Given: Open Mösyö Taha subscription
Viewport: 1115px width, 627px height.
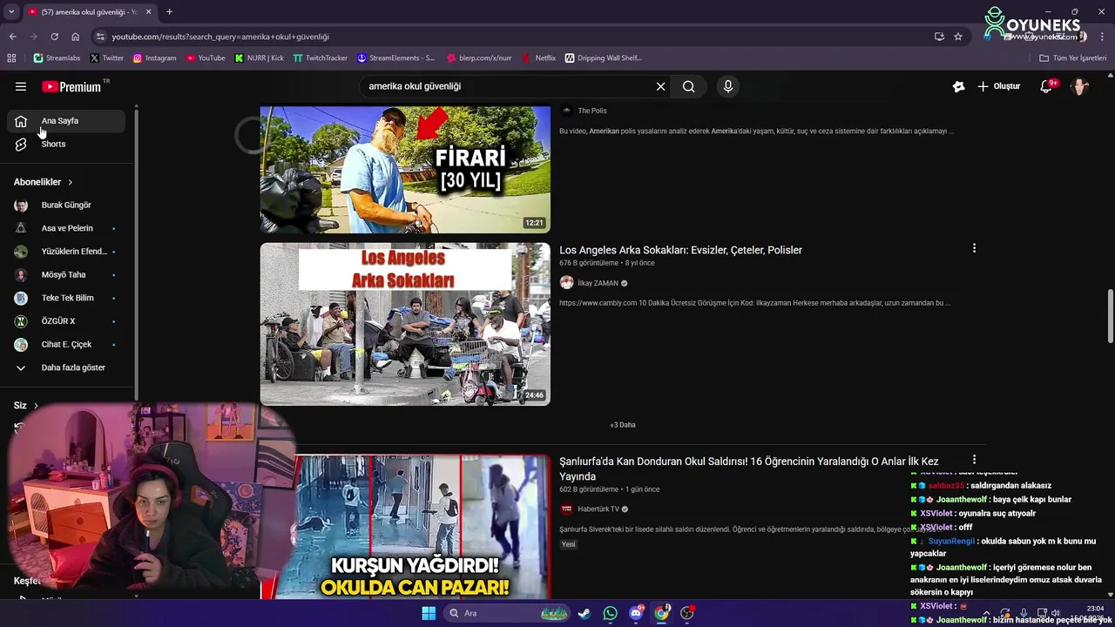Looking at the screenshot, I should click(x=66, y=274).
